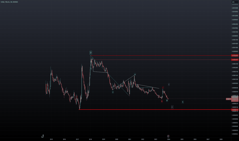Click the 0.00210000 price axis label
This screenshot has width=239, height=141.
[x=235, y=8]
